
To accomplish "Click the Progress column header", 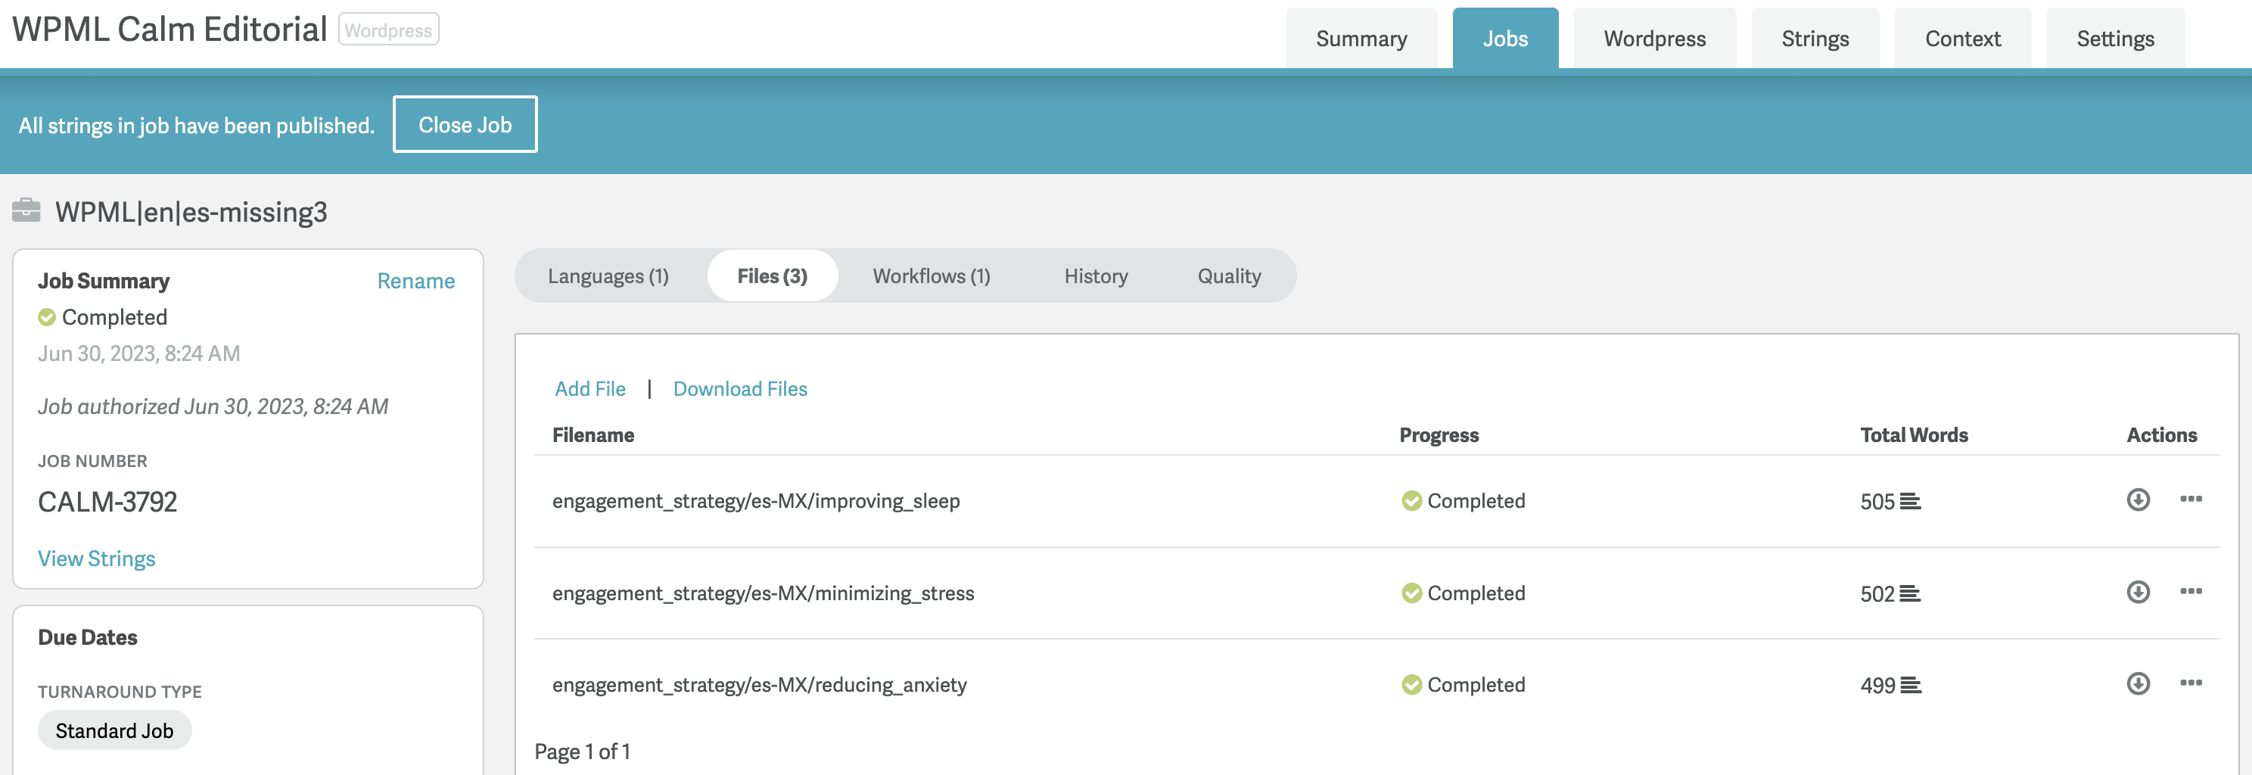I will [x=1438, y=434].
